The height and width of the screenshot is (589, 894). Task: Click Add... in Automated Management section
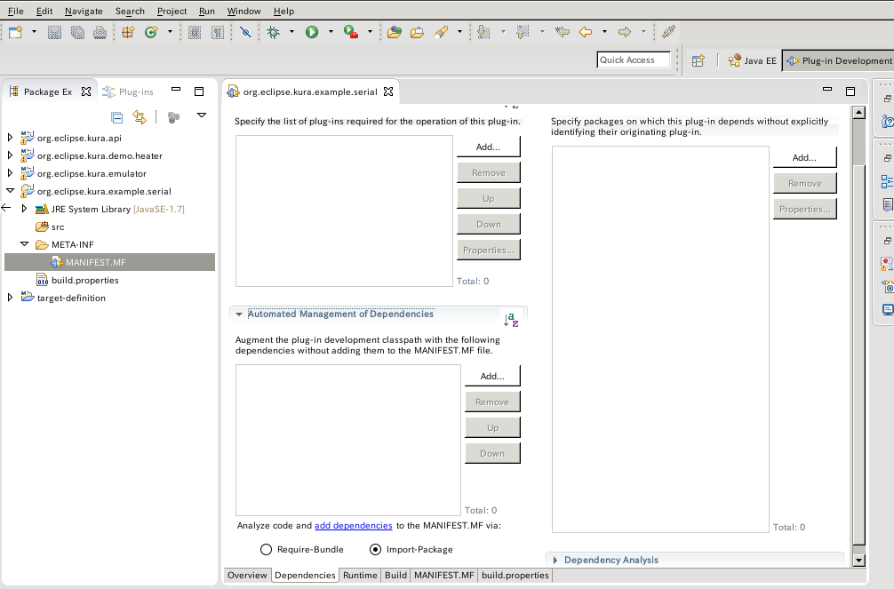click(492, 376)
